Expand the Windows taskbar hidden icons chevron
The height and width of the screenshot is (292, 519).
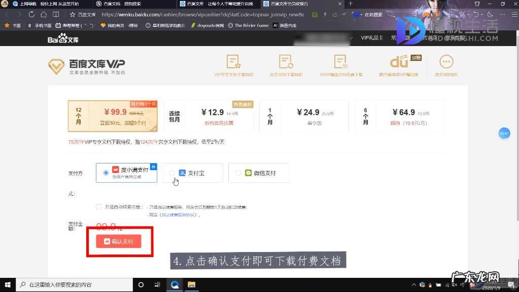(x=413, y=285)
